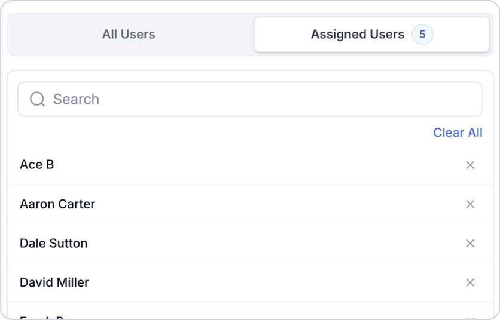Click the Assigned Users tab label text
This screenshot has height=320, width=500.
click(358, 35)
